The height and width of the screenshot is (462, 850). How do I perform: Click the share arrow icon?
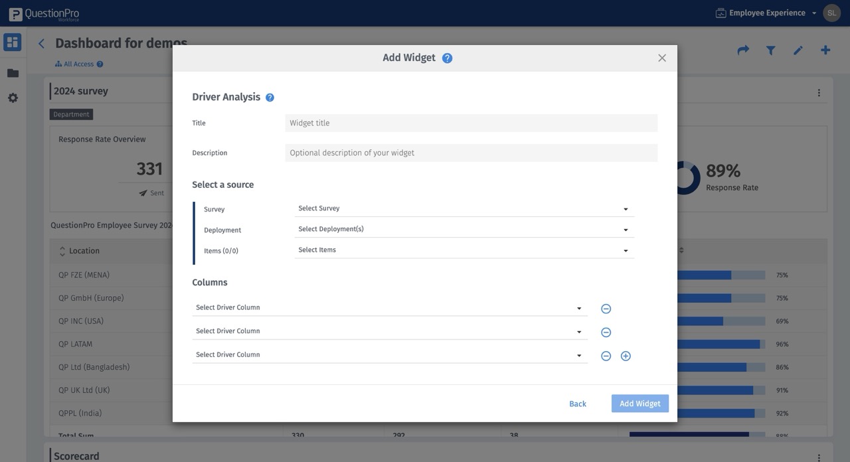pos(743,50)
